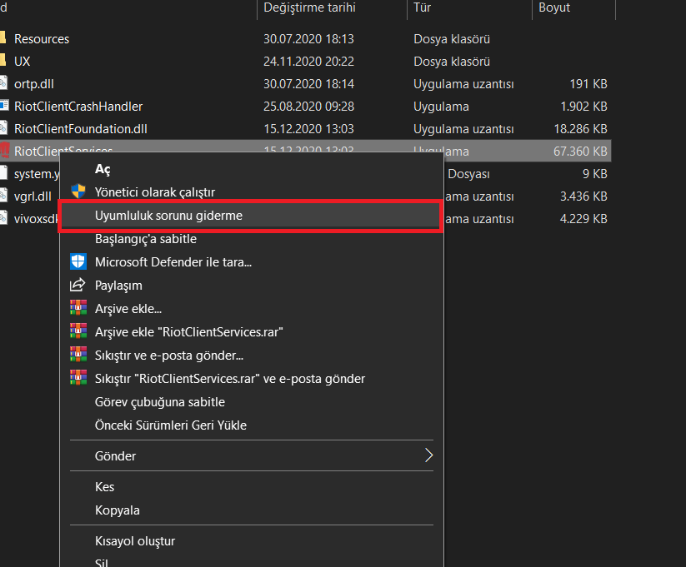The image size is (686, 567).
Task: Sort by Tür column header
Action: point(423,7)
